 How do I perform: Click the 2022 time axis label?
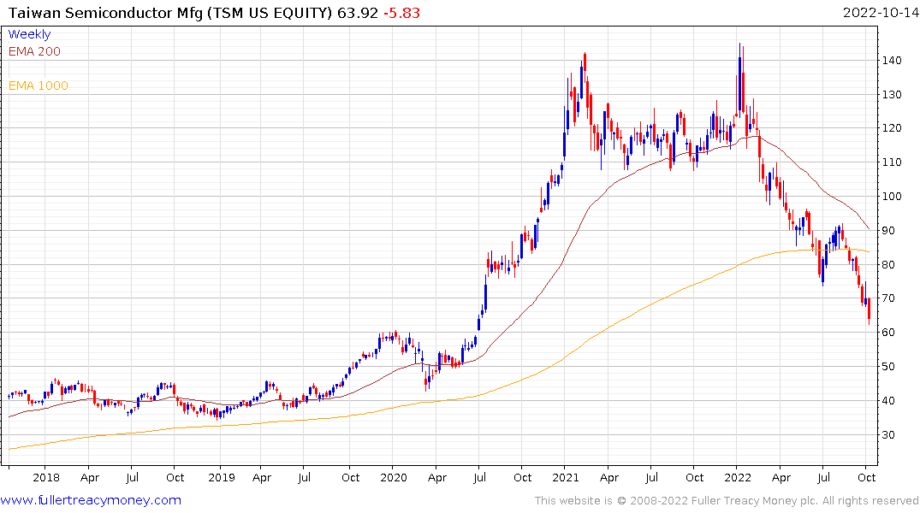(738, 477)
